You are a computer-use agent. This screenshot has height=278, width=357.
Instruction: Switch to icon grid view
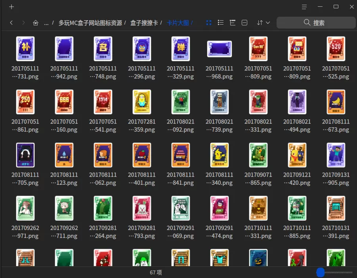click(209, 23)
